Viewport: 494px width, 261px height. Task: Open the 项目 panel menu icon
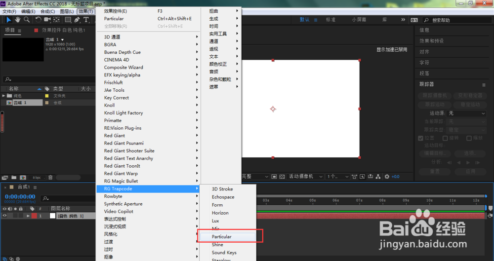click(x=20, y=31)
